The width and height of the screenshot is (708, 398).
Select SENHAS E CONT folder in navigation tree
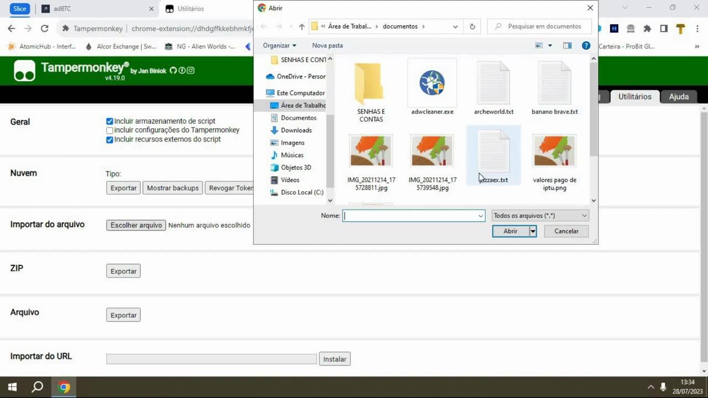299,60
